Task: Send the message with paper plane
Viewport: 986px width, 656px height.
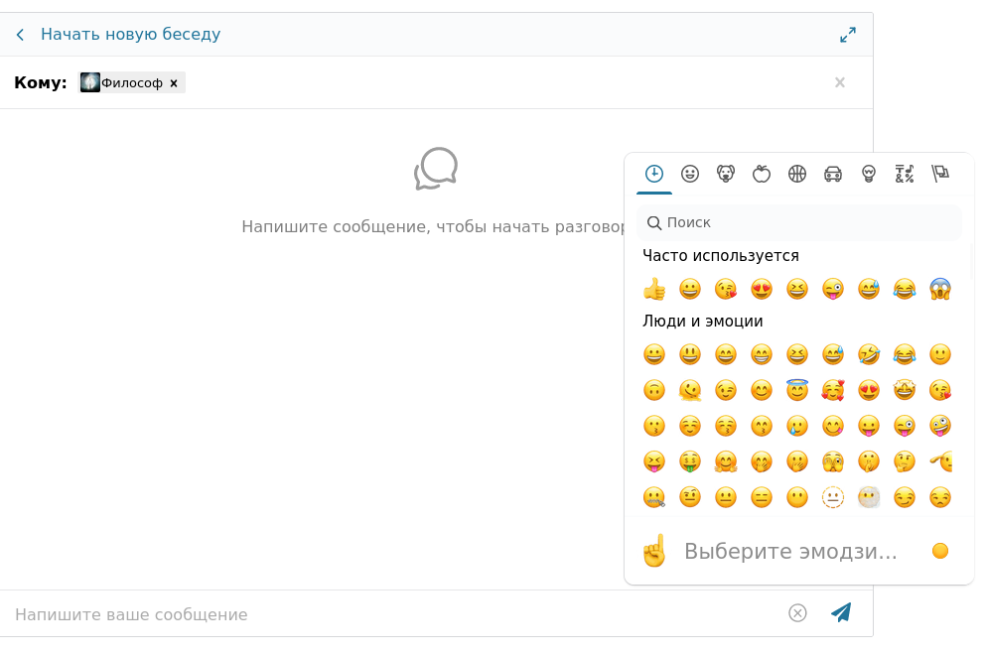Action: coord(841,612)
